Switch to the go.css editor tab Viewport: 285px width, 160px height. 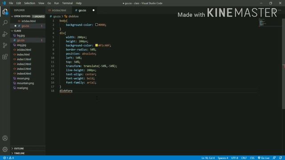(82, 10)
